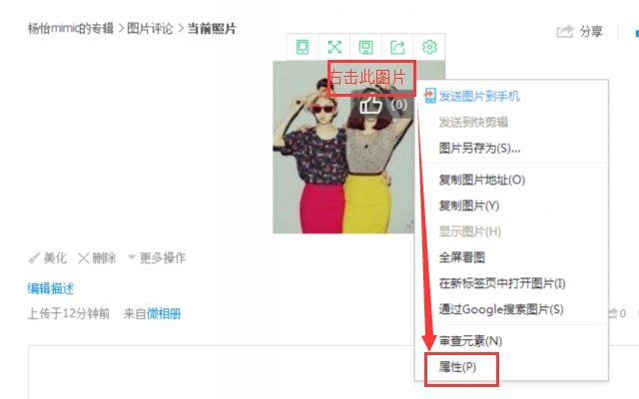Open the green gear settings icon
This screenshot has height=399, width=639.
pyautogui.click(x=429, y=47)
